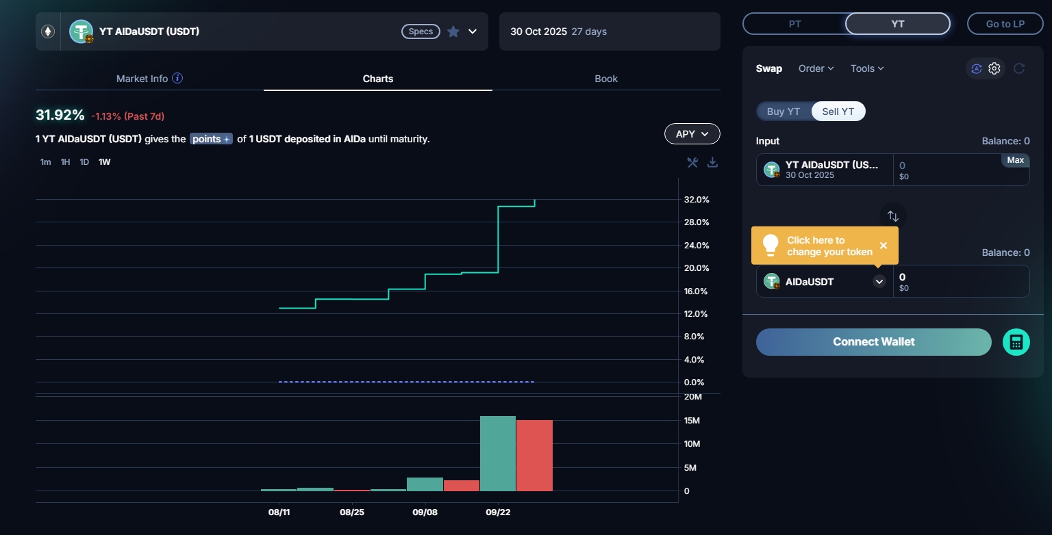
Task: Open chart tools wrench icon
Action: (x=692, y=162)
